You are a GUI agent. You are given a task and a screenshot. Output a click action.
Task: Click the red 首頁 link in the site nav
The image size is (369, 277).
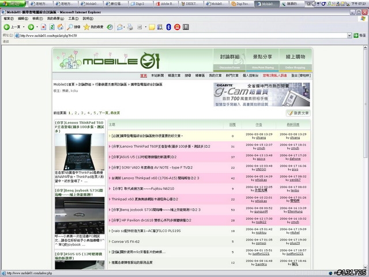pos(144,76)
